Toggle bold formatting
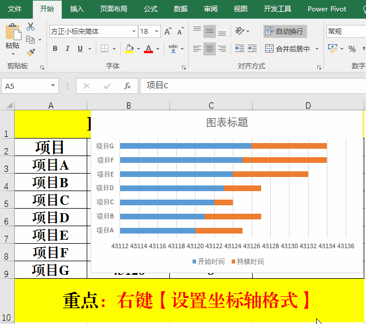Viewport: 366px width, 324px height. point(55,49)
